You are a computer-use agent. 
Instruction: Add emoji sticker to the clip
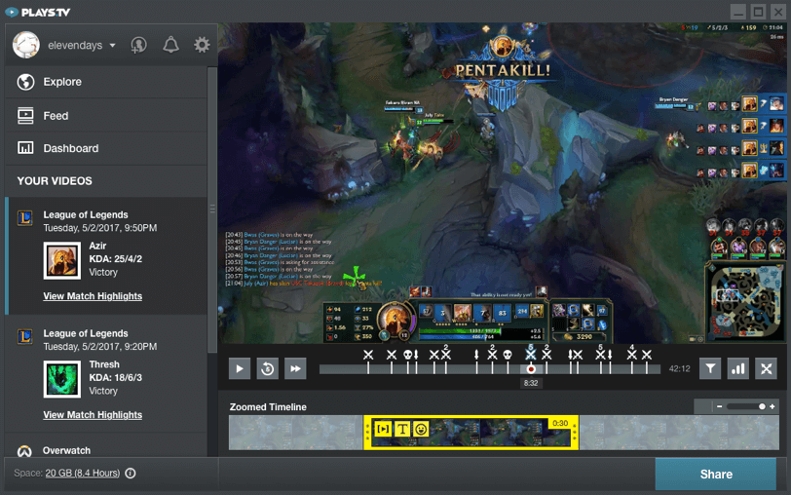[421, 429]
